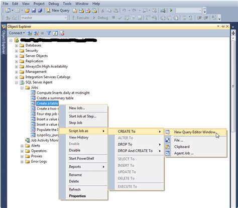Click the Object Explorer pin icon
Viewport: 238px width, 208px height.
tap(223, 26)
